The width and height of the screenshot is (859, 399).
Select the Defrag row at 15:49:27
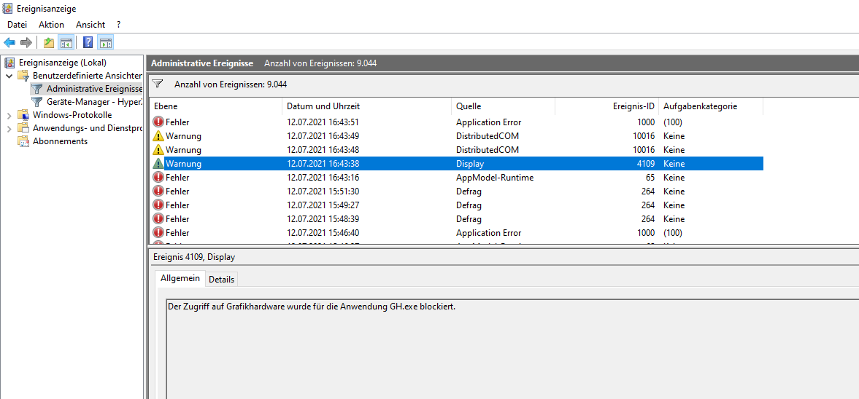456,205
